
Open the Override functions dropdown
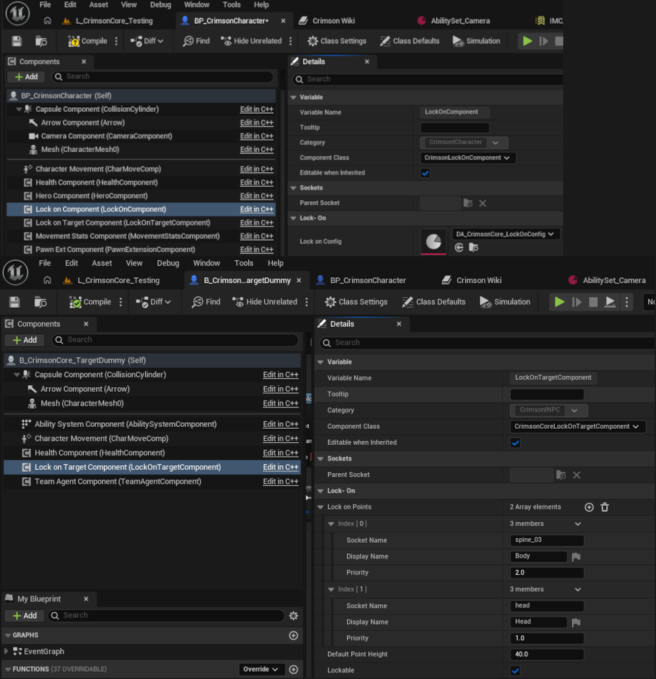coord(261,669)
